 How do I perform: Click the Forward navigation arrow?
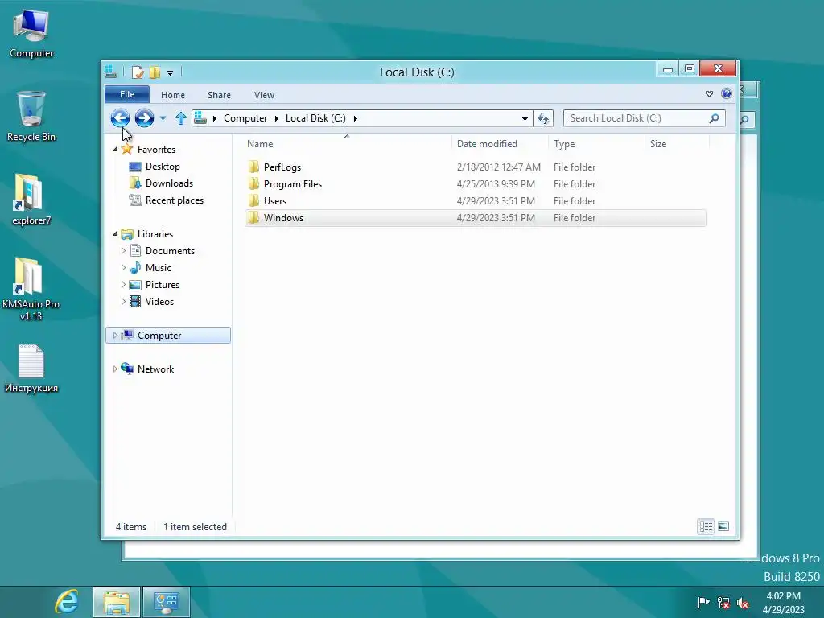point(144,118)
